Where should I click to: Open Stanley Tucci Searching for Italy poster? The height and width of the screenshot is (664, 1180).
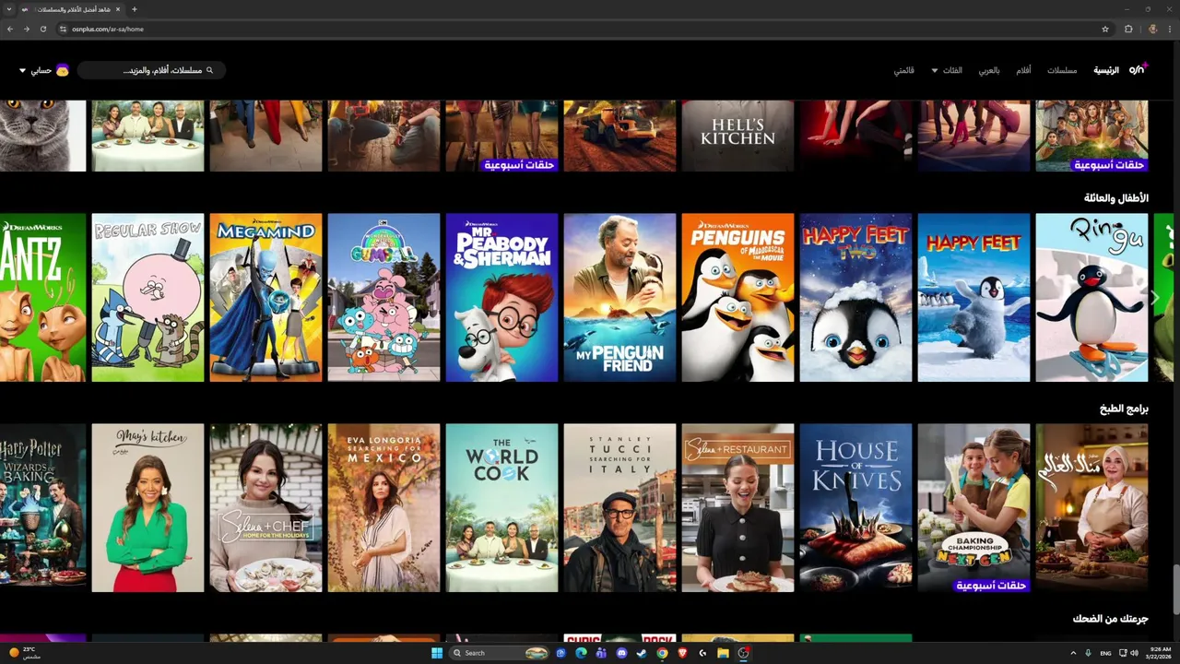coord(619,508)
